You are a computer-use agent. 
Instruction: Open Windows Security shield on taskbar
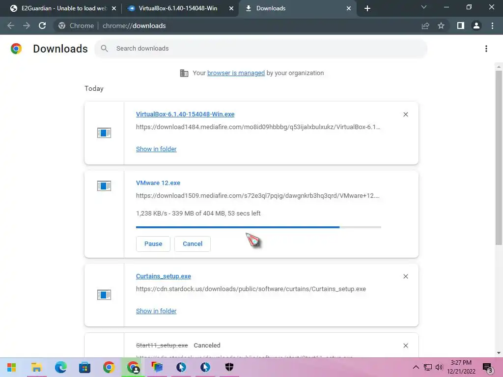229,367
